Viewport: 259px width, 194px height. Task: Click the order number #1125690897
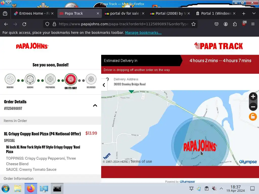(13, 108)
